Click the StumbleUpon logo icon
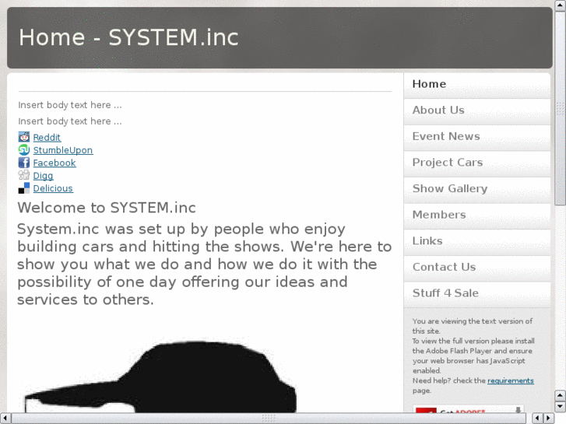The height and width of the screenshot is (424, 566). click(23, 150)
